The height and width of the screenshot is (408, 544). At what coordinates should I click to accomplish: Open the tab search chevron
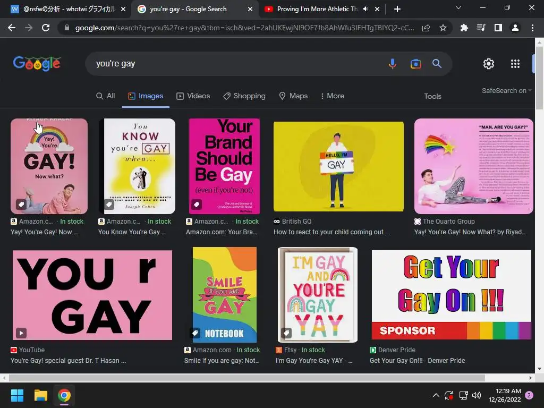(x=458, y=7)
